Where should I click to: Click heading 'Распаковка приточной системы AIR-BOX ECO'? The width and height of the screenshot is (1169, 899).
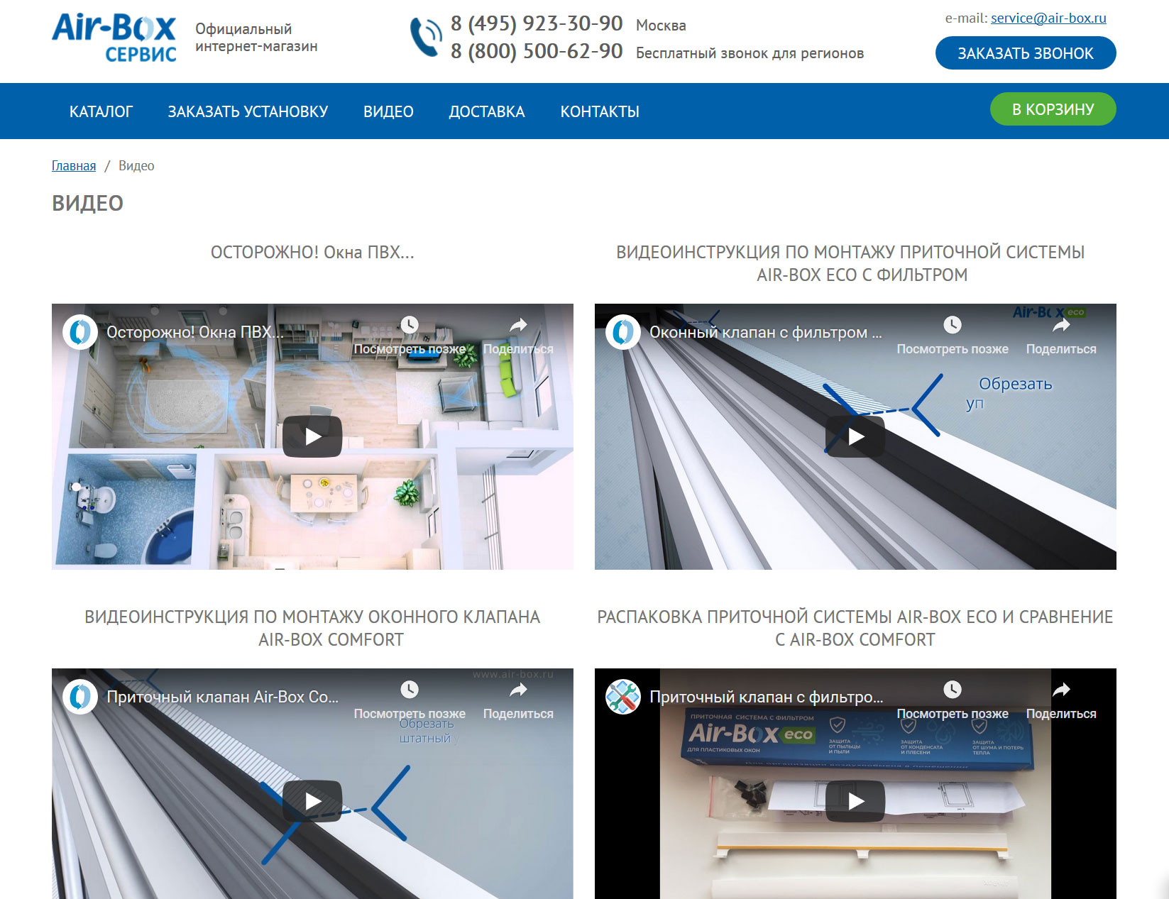pos(855,628)
